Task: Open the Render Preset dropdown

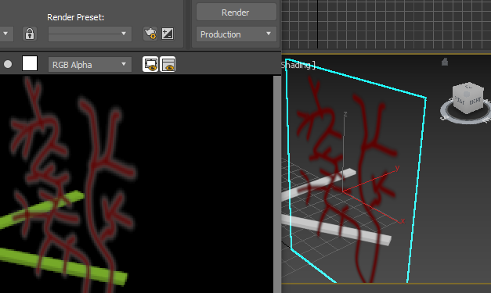Action: (90, 34)
